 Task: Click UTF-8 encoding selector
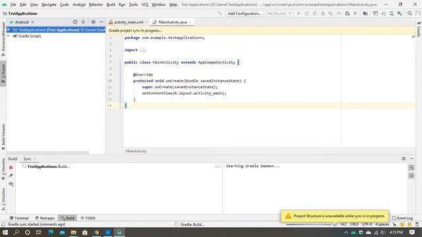(367, 224)
